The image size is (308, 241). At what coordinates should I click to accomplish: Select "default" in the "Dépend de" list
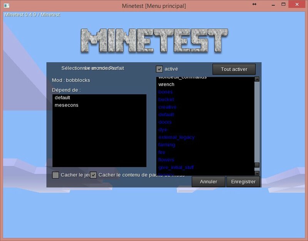(x=62, y=98)
